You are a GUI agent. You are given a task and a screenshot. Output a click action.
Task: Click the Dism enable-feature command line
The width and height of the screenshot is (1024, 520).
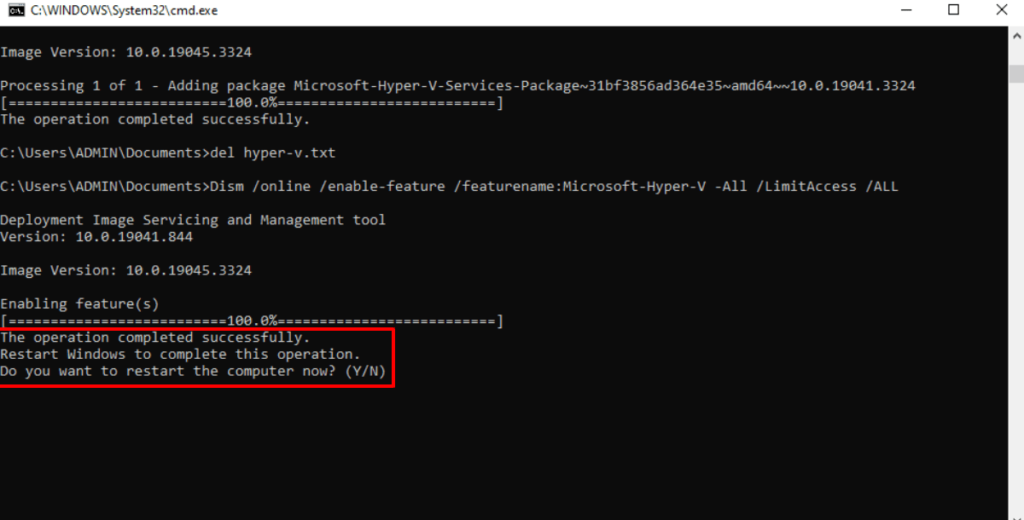449,187
